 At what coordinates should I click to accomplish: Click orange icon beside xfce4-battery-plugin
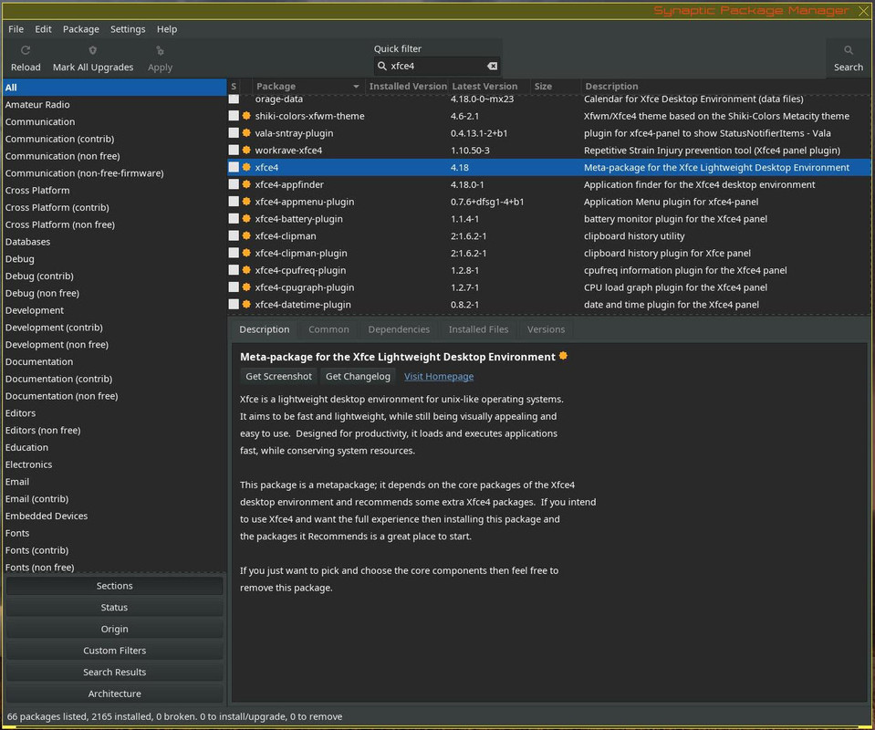246,218
